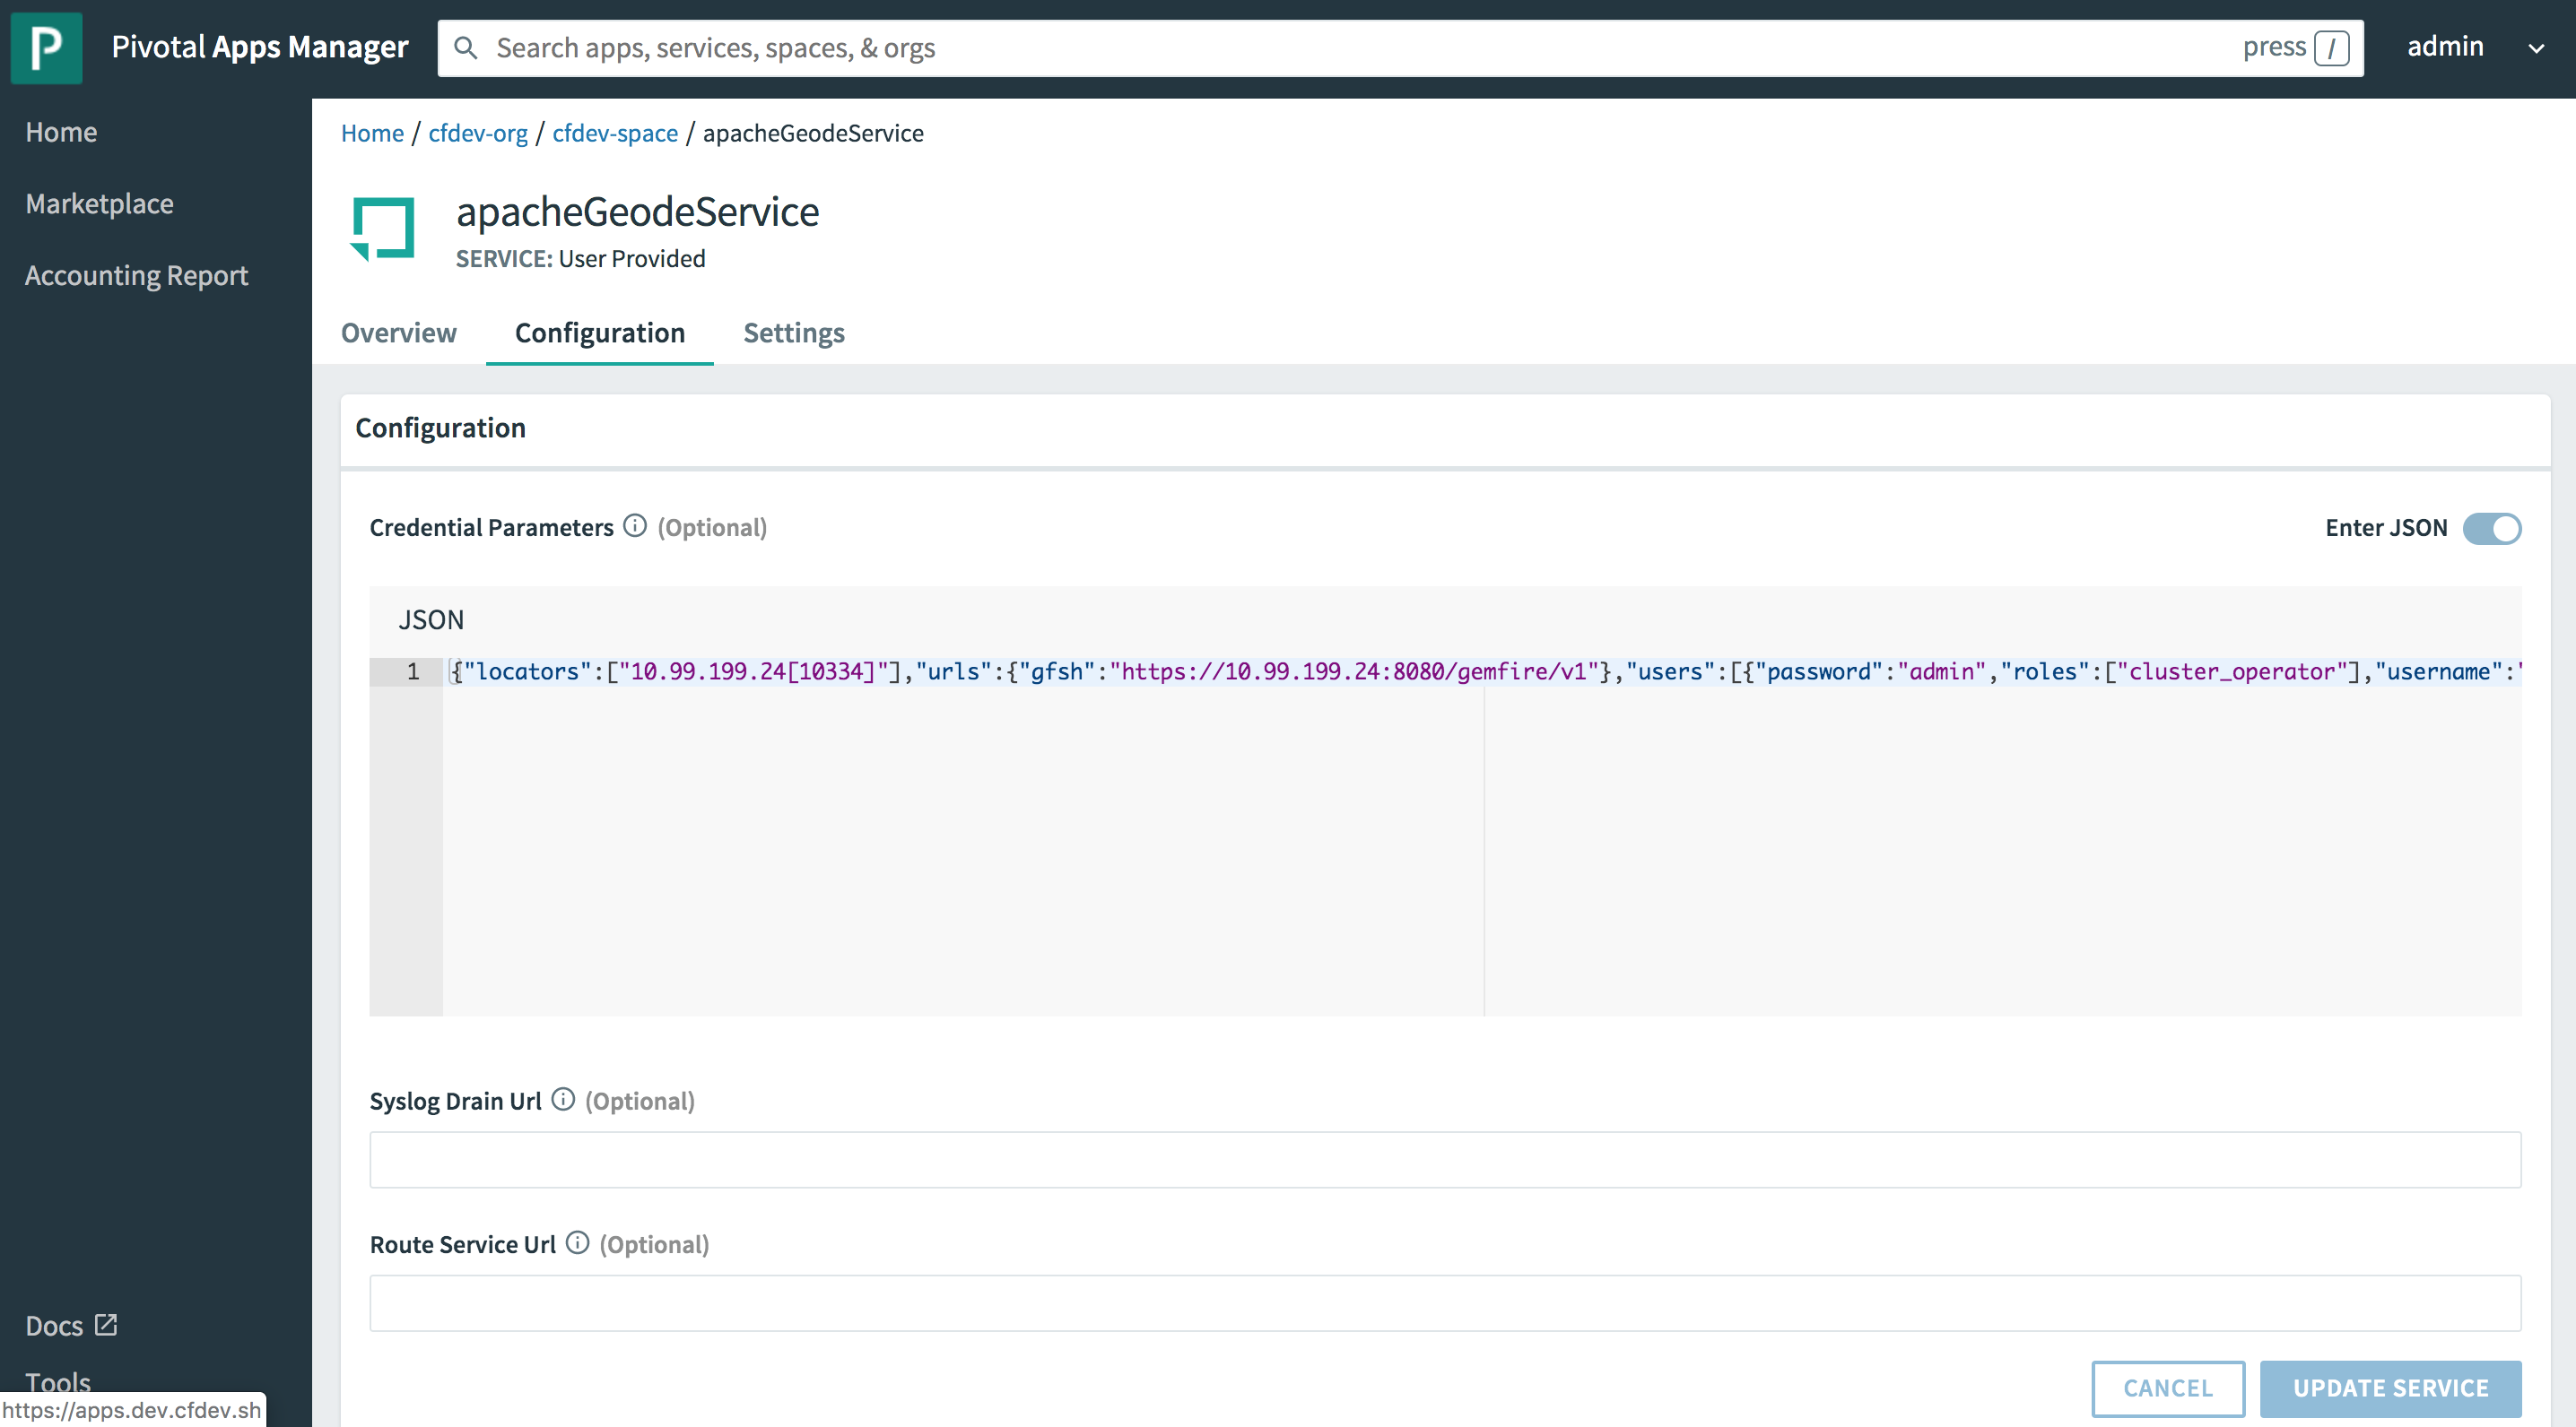Click the admin username label

click(2444, 46)
